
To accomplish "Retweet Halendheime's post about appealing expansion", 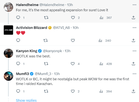I will click(46, 18).
